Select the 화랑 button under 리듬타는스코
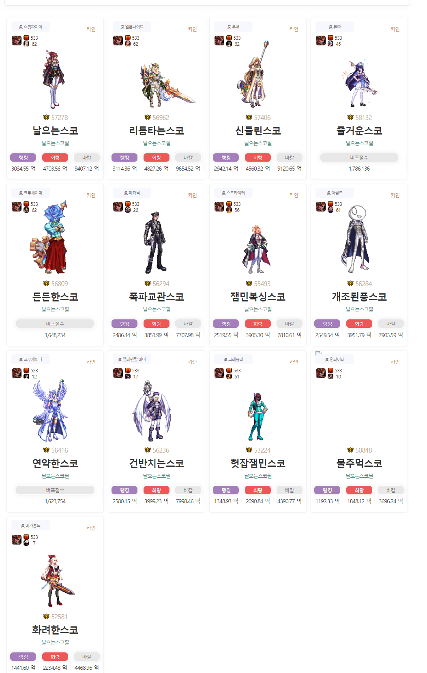 tap(157, 158)
